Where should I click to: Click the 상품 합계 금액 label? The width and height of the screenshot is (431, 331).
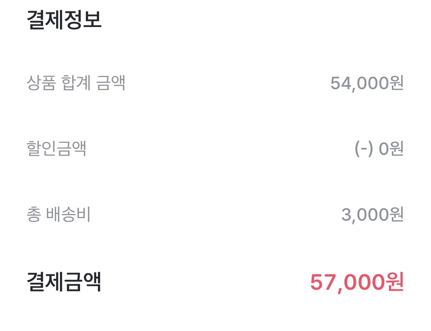(76, 83)
